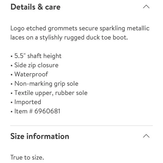Click the bullet dot before Waterproof
The image size is (163, 163).
(12, 75)
